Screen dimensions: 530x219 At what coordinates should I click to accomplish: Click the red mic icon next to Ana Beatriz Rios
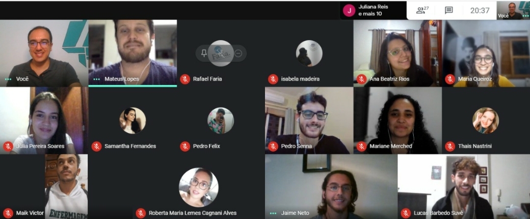click(x=362, y=79)
